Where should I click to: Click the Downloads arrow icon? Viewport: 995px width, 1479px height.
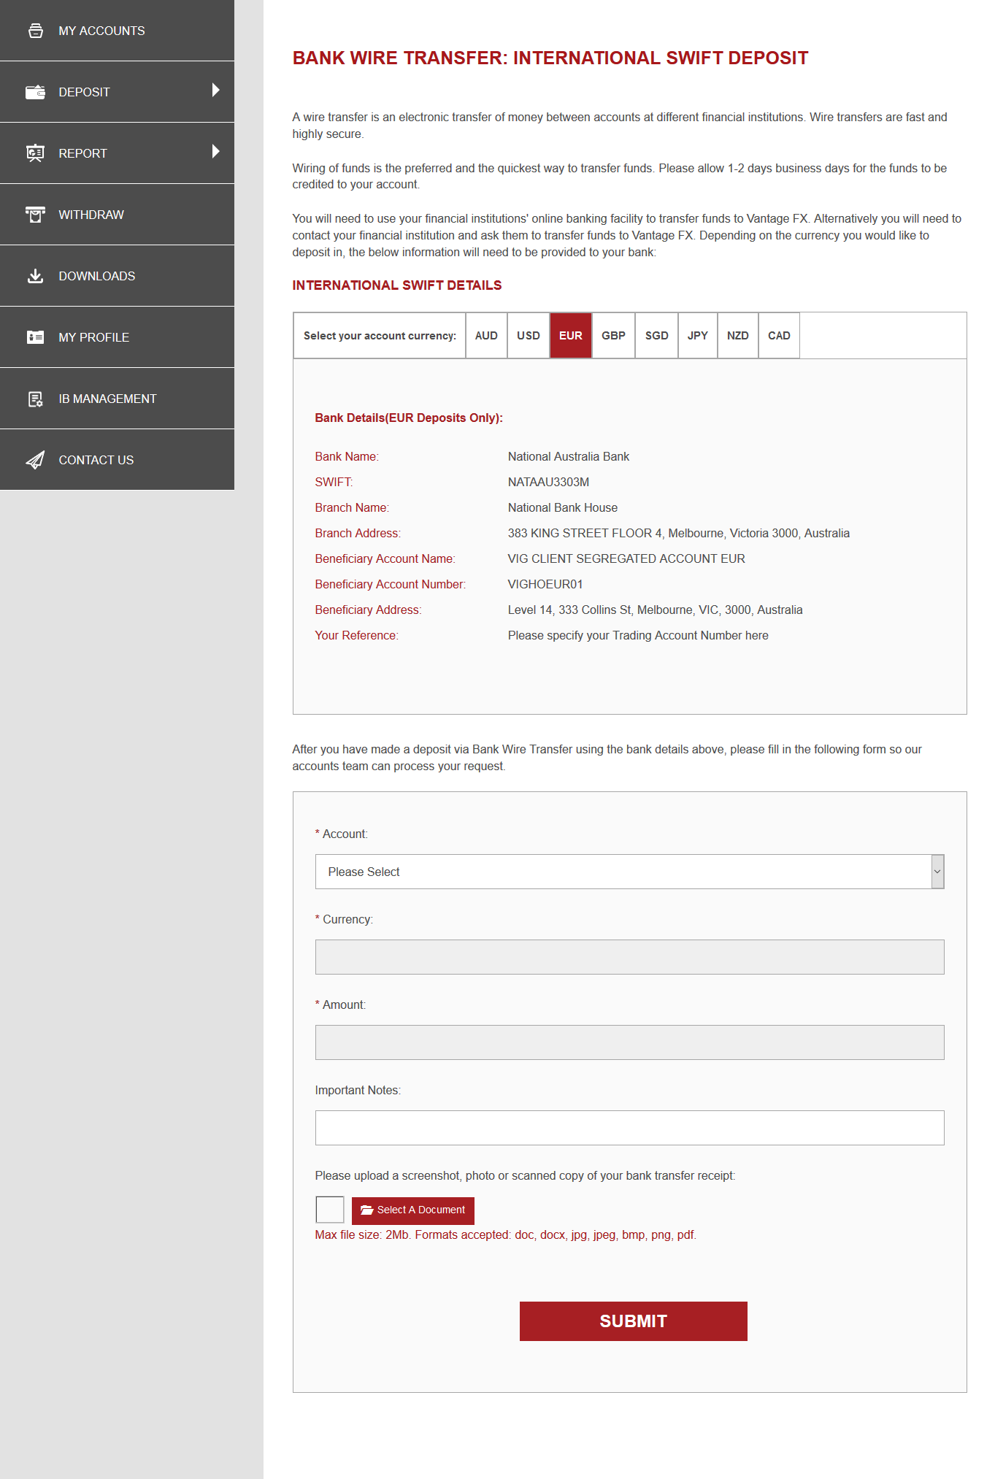(x=35, y=276)
